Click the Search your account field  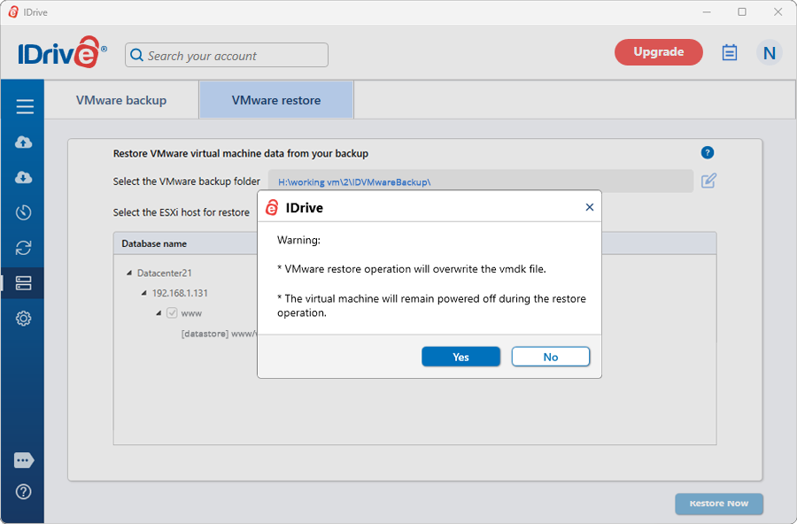[227, 55]
